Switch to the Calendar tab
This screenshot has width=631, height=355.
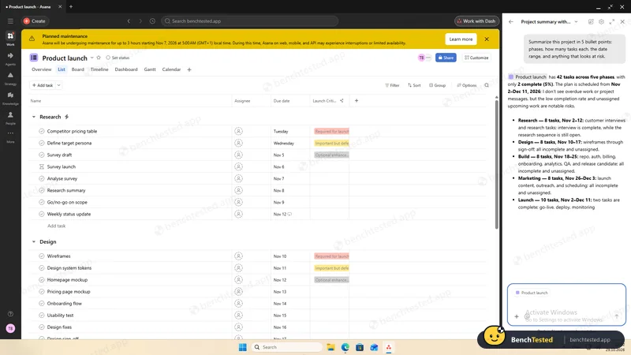(171, 69)
